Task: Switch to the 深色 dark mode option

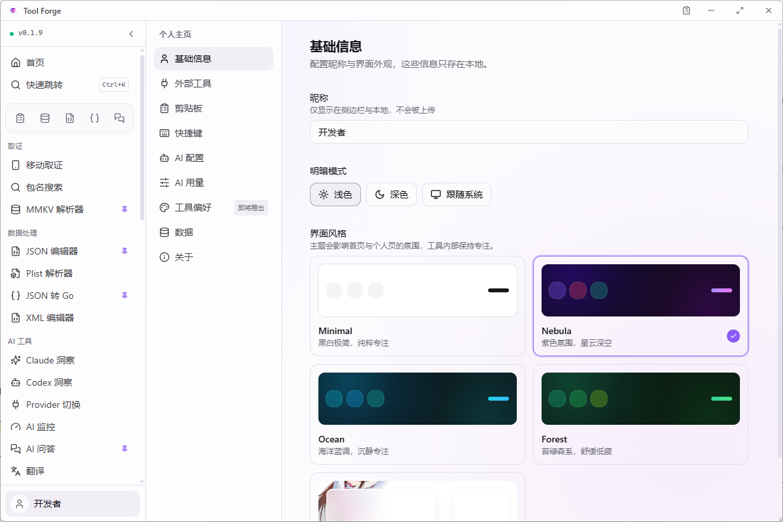Action: pyautogui.click(x=391, y=194)
